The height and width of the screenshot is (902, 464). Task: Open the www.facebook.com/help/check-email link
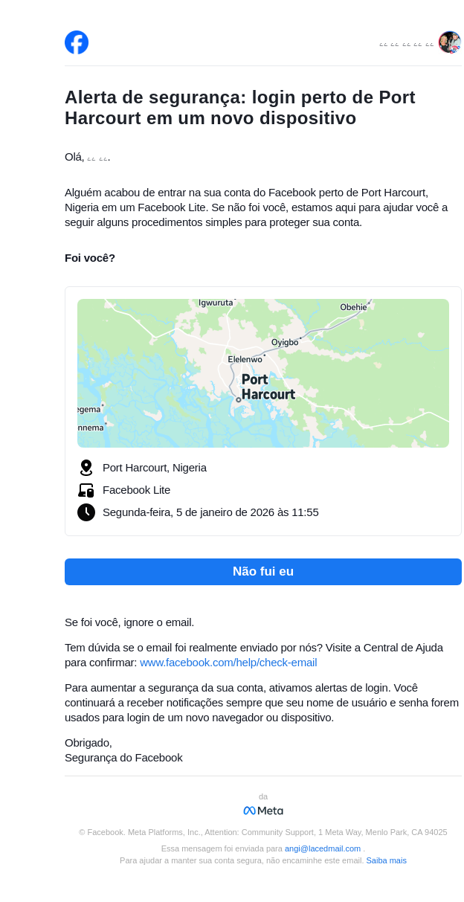pos(228,663)
